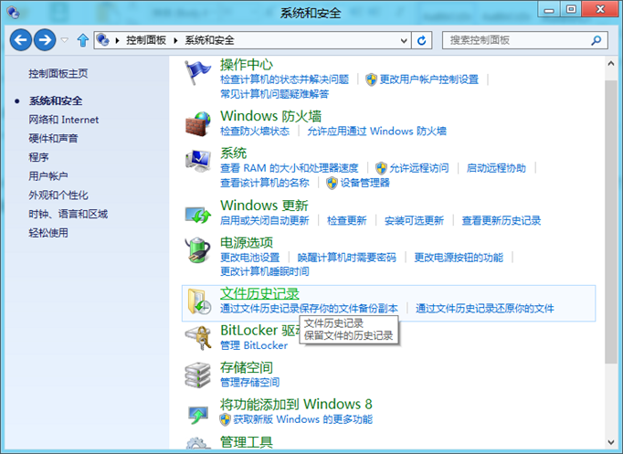Image resolution: width=623 pixels, height=454 pixels.
Task: Click the BitLocker padlock drive icon
Action: pyautogui.click(x=198, y=337)
